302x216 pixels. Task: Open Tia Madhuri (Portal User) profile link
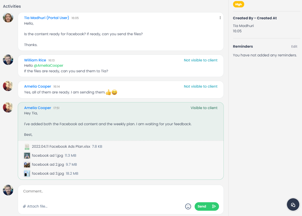coord(47,18)
